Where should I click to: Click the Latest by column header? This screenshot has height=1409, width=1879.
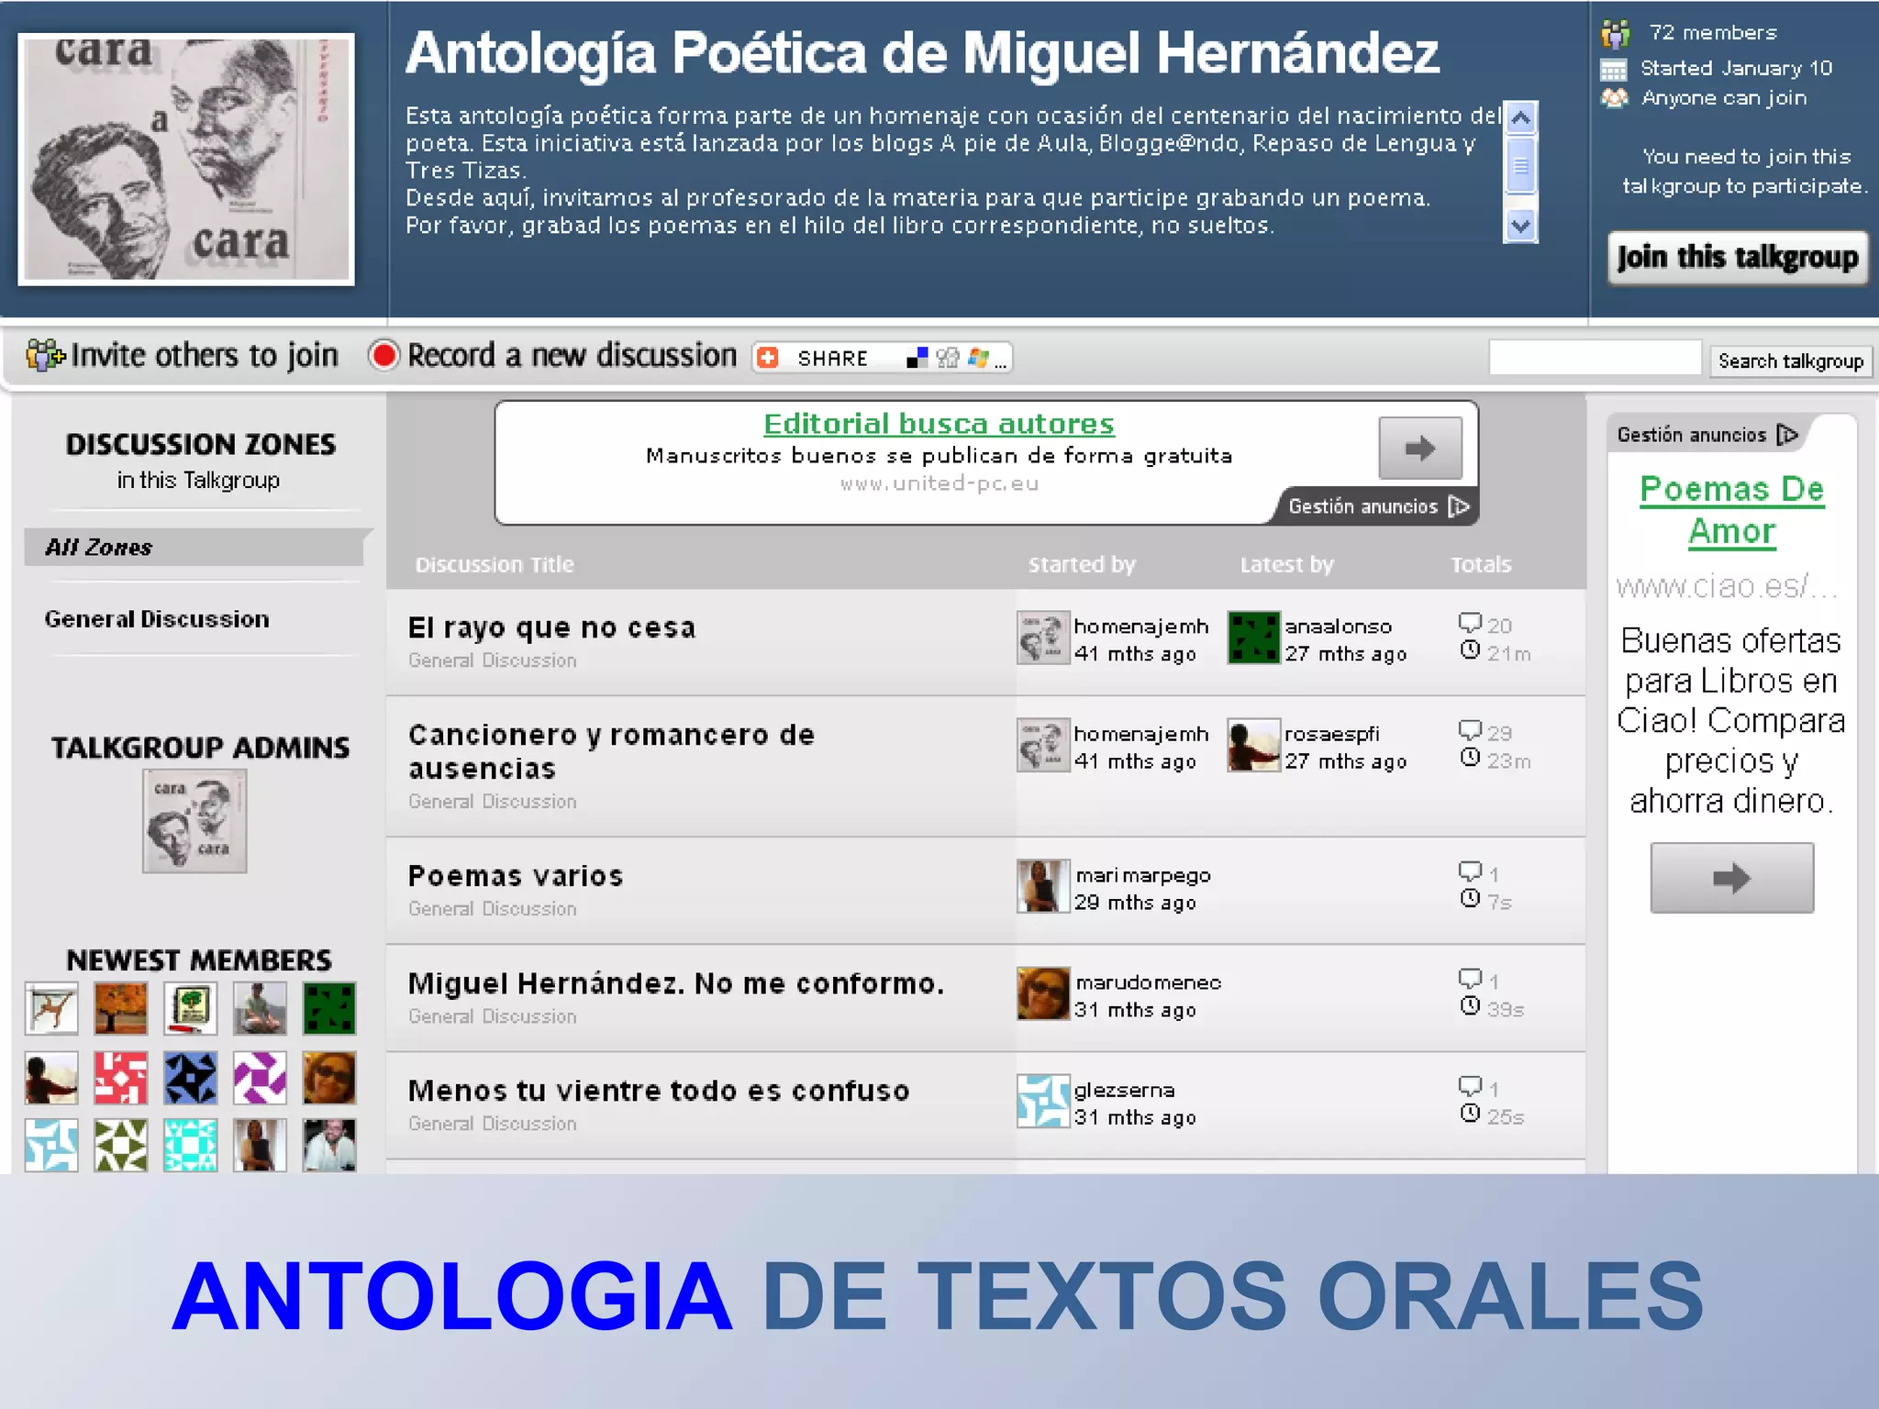point(1286,565)
